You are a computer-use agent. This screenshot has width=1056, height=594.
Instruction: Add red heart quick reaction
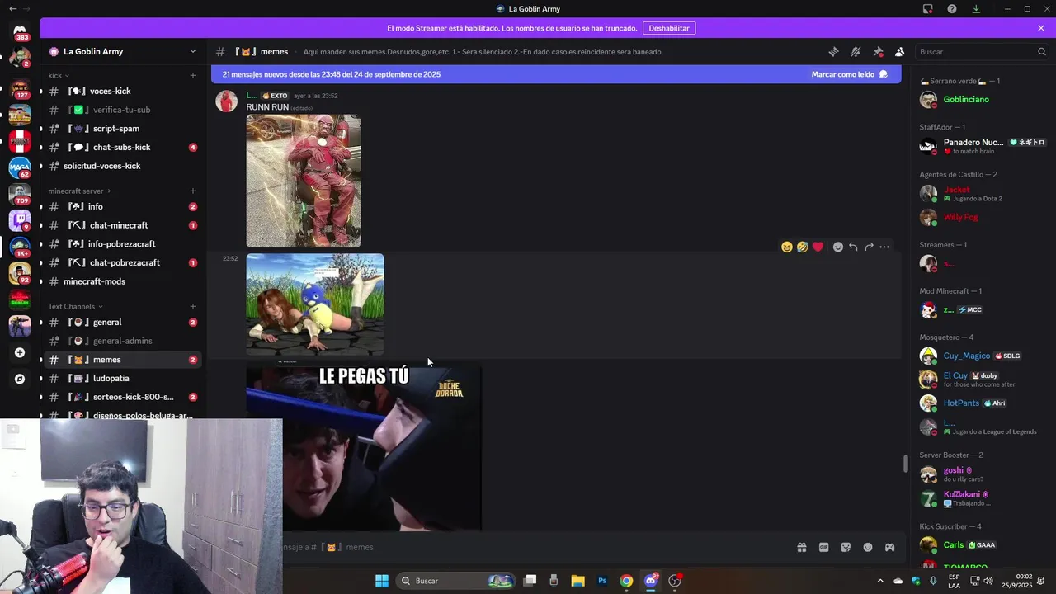(x=818, y=247)
